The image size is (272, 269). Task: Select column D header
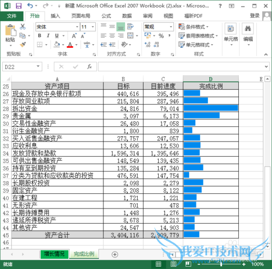211,79
